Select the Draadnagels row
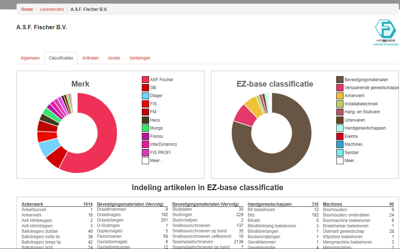This screenshot has height=249, width=400. point(132,214)
